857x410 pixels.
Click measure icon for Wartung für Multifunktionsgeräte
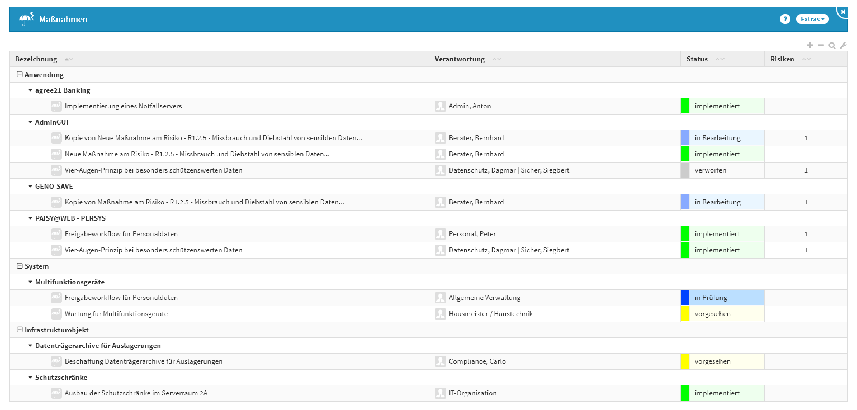pos(56,314)
